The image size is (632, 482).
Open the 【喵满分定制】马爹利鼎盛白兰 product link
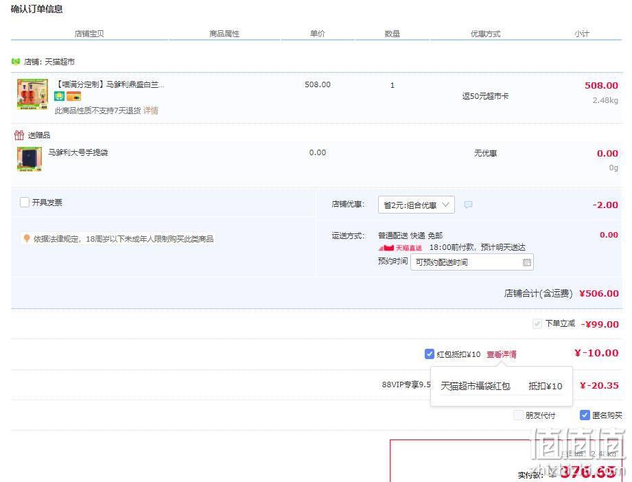pos(110,84)
